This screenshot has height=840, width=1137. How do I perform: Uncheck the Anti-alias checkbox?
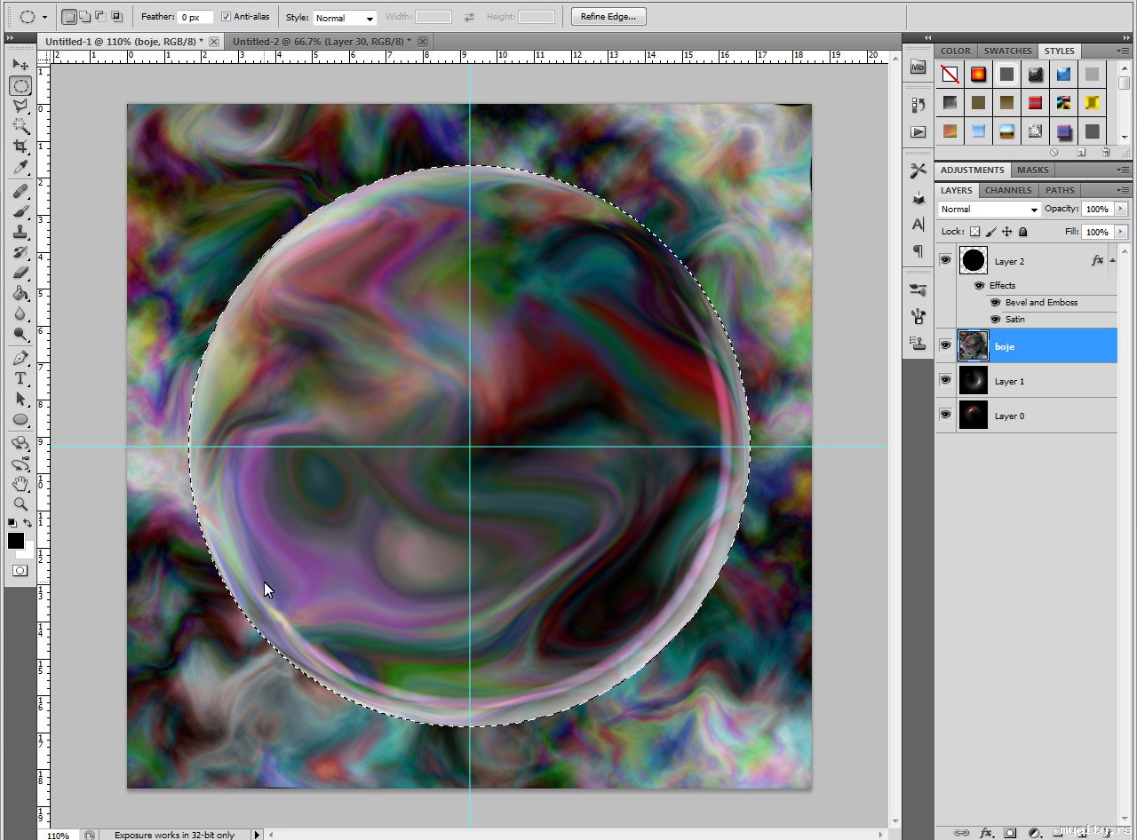coord(226,17)
